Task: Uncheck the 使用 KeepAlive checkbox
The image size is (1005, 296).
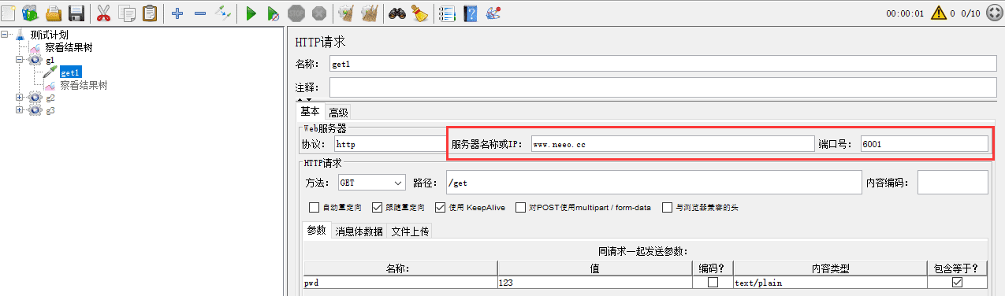Action: click(441, 208)
